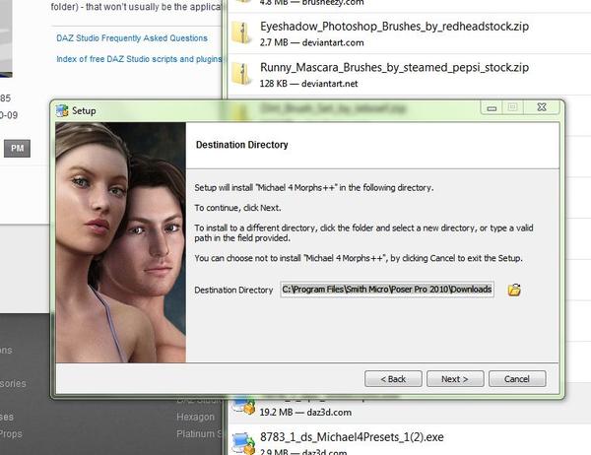Open Index of free DAZ Studio scripts link
Screen dimensions: 591x455
[139, 59]
